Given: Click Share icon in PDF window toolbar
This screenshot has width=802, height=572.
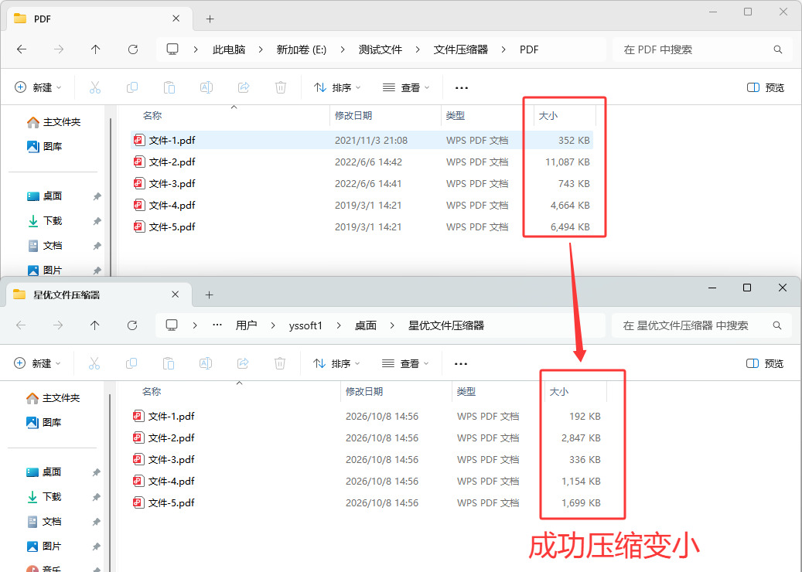Looking at the screenshot, I should 244,87.
